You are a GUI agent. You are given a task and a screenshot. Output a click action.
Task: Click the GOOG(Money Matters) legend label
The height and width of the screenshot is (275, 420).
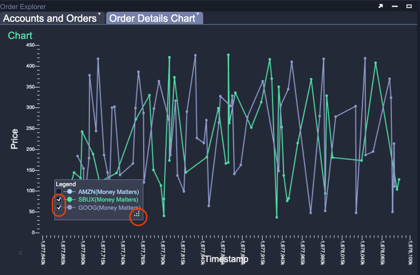tap(108, 207)
